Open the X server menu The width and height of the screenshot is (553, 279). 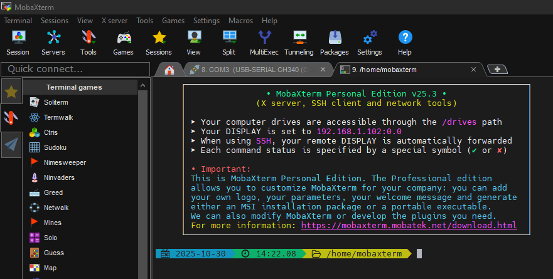click(x=114, y=21)
